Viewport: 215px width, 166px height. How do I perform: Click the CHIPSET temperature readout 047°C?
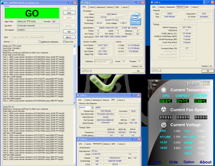[x=183, y=101]
